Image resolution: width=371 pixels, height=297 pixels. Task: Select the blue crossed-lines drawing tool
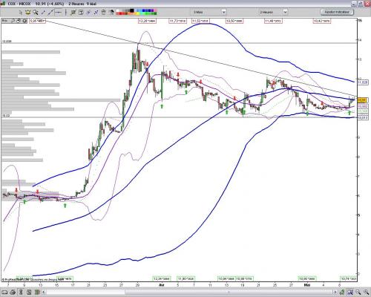tap(96, 13)
